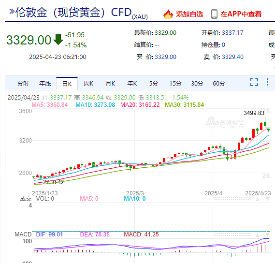Click the MACD: 41.25 indicator label

pyautogui.click(x=141, y=234)
